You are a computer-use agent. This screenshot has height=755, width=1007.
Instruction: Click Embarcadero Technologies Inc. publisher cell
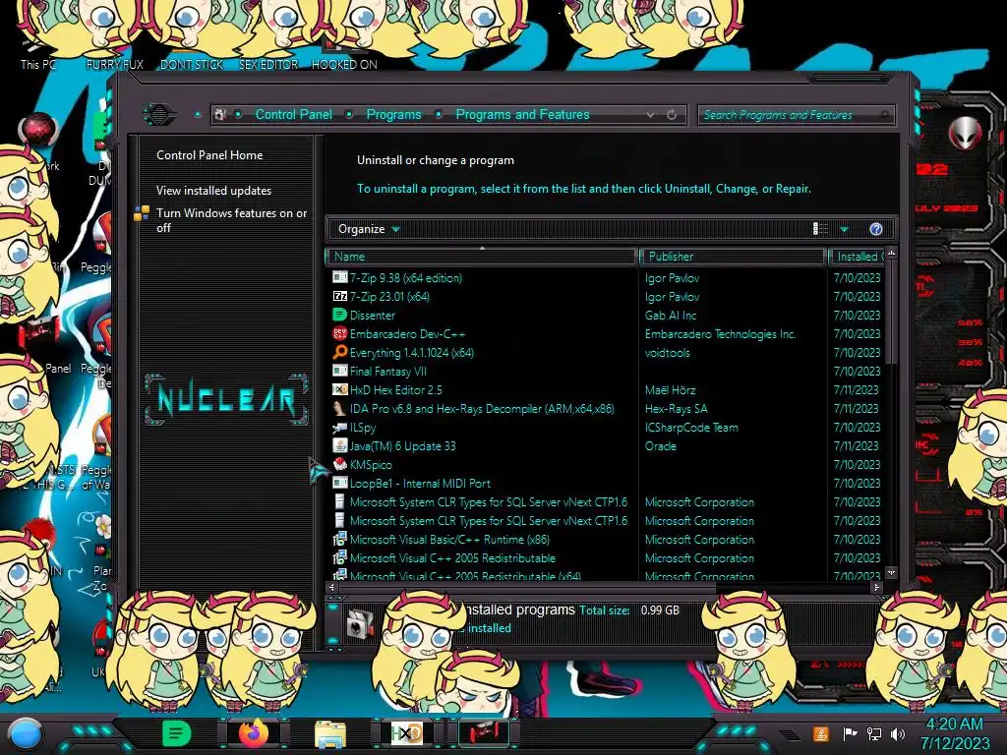click(x=720, y=334)
